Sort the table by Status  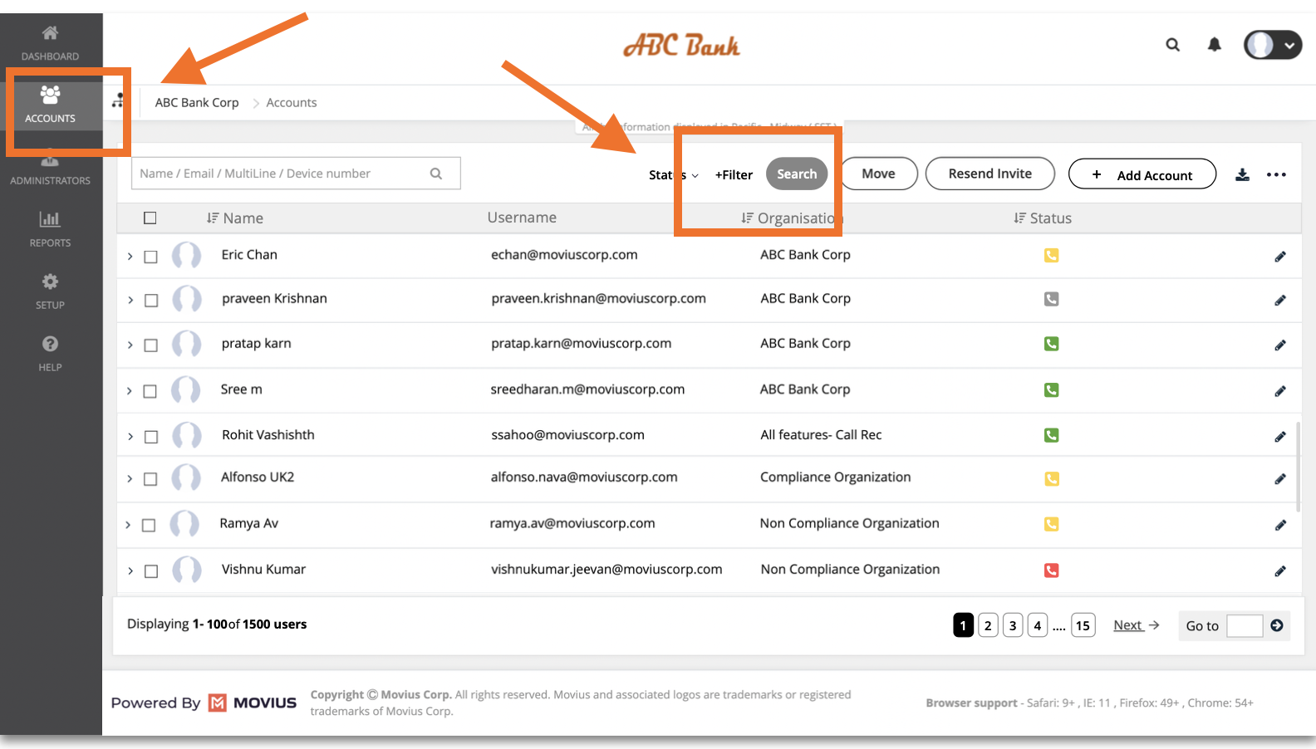1043,218
